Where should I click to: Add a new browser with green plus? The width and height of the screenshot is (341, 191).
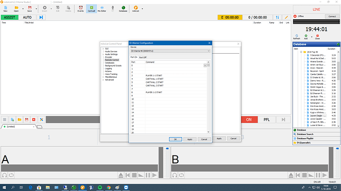click(306, 37)
